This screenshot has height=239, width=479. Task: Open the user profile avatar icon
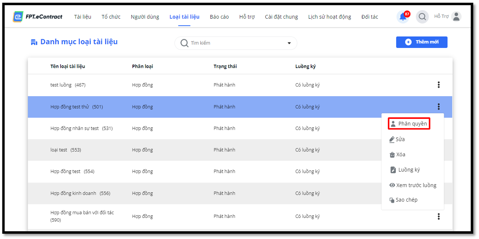pos(456,17)
